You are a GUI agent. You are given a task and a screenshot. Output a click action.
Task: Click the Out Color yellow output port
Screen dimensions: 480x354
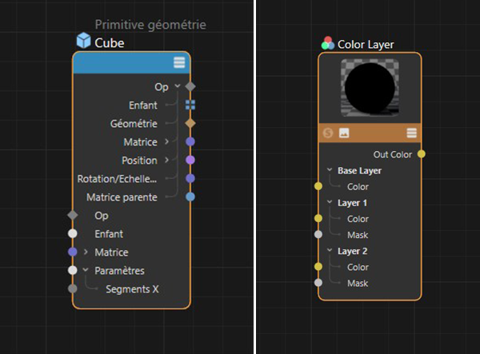point(422,154)
